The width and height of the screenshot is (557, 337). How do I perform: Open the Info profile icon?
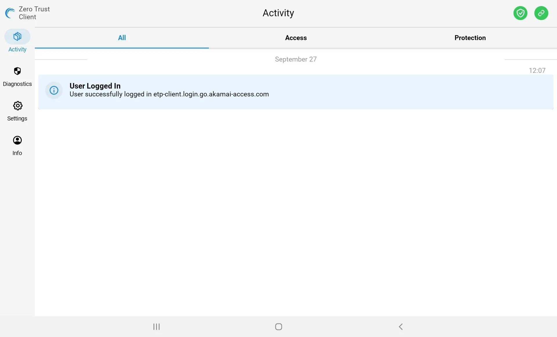17,140
